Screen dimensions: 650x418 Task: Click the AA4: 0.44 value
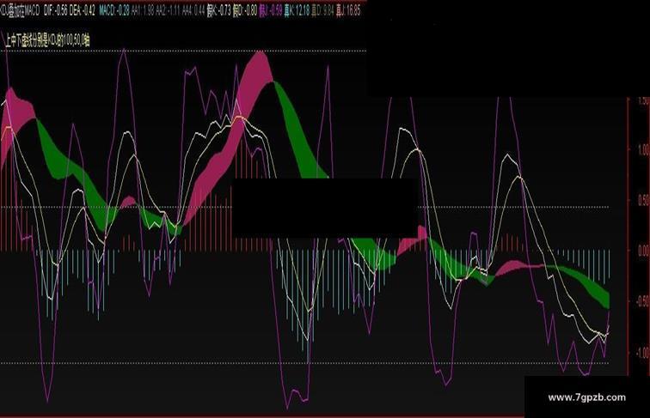(x=193, y=11)
